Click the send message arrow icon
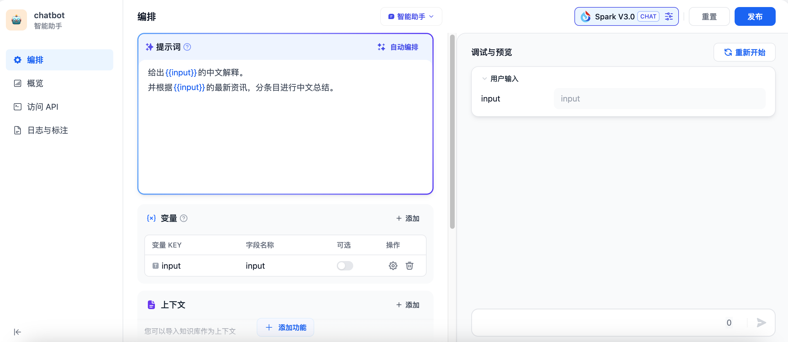Image resolution: width=788 pixels, height=342 pixels. pos(761,322)
